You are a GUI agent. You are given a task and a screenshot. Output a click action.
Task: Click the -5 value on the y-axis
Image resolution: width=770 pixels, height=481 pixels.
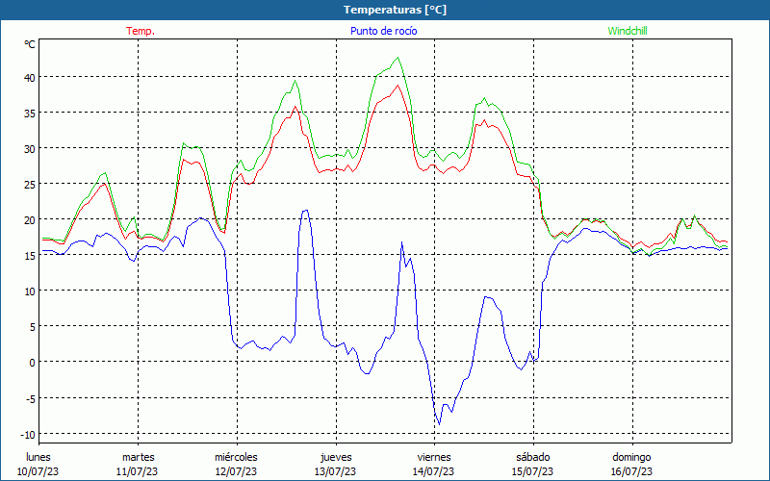pyautogui.click(x=31, y=398)
